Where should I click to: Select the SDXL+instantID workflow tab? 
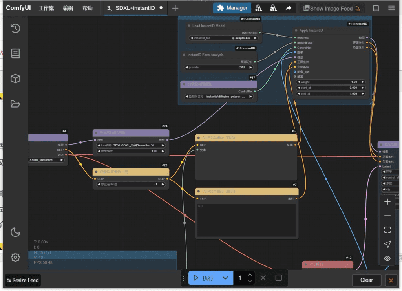(132, 8)
